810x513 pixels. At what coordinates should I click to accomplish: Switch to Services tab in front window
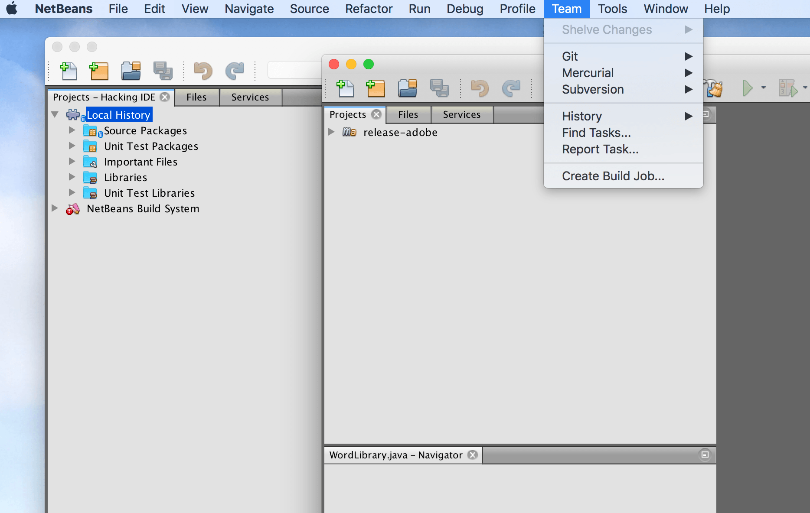coord(461,114)
